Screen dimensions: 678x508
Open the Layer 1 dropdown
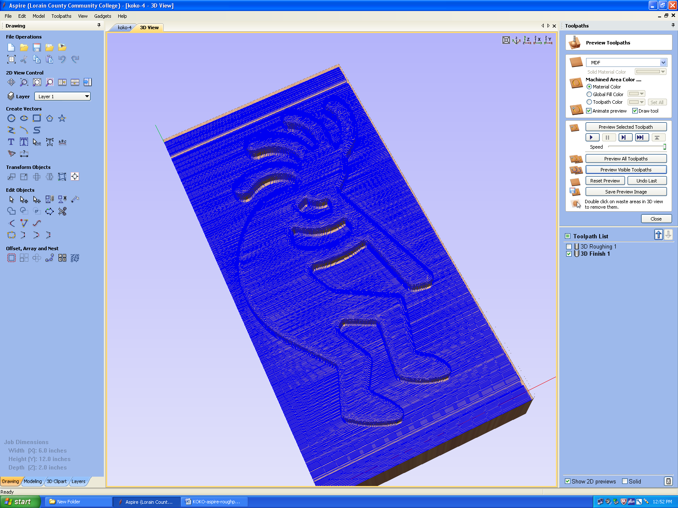coord(62,97)
